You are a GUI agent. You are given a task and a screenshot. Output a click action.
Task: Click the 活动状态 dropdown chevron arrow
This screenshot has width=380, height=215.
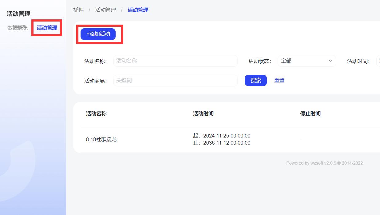(x=331, y=61)
